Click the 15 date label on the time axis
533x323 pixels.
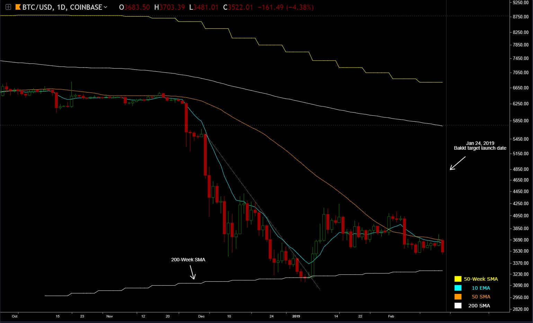[x=58, y=316]
